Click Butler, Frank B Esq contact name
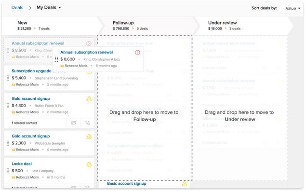The image size is (305, 191). click(x=49, y=106)
